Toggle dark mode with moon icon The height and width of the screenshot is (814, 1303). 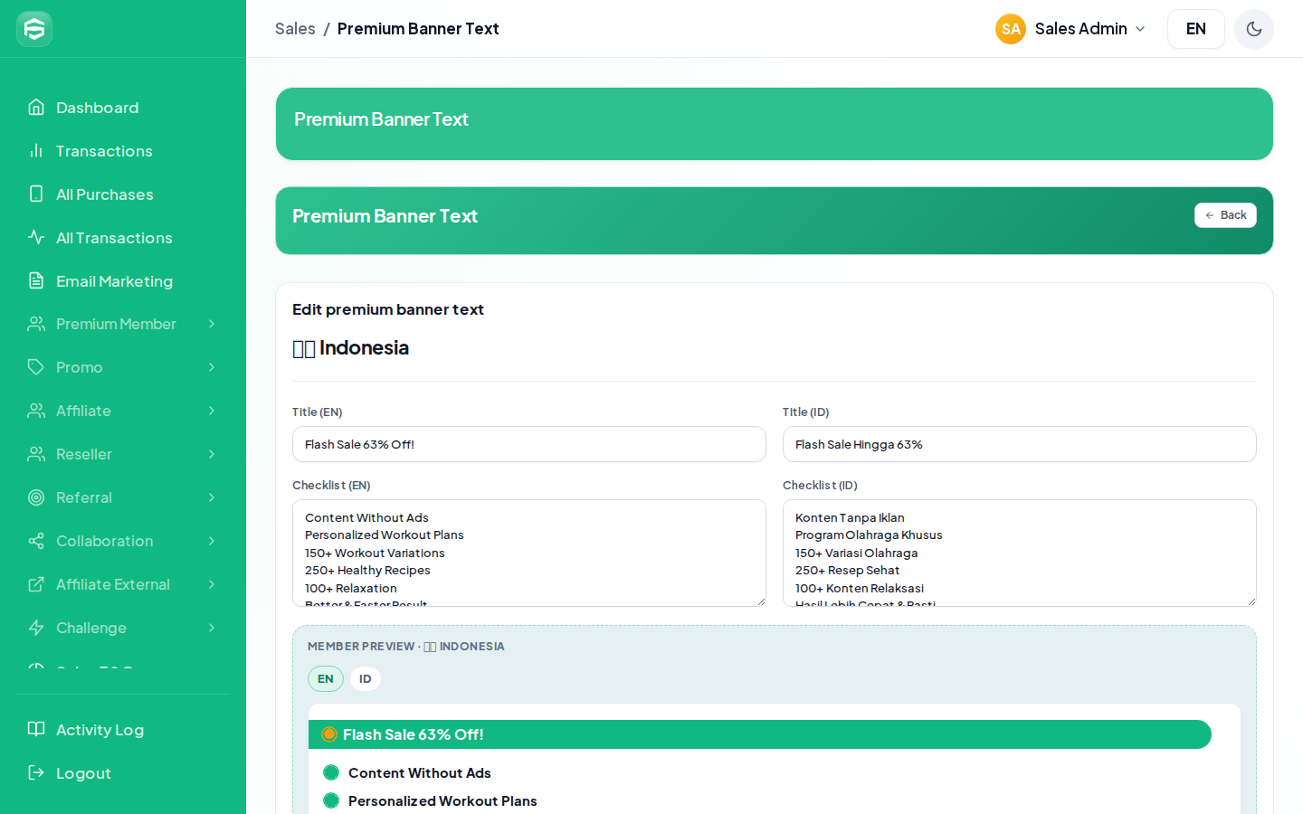click(x=1254, y=29)
